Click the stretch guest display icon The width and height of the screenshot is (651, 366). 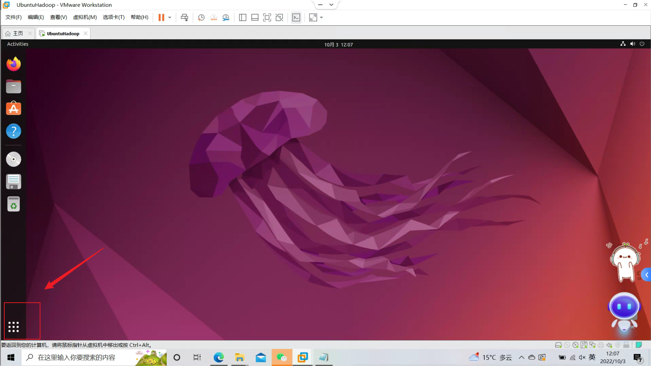click(x=313, y=18)
